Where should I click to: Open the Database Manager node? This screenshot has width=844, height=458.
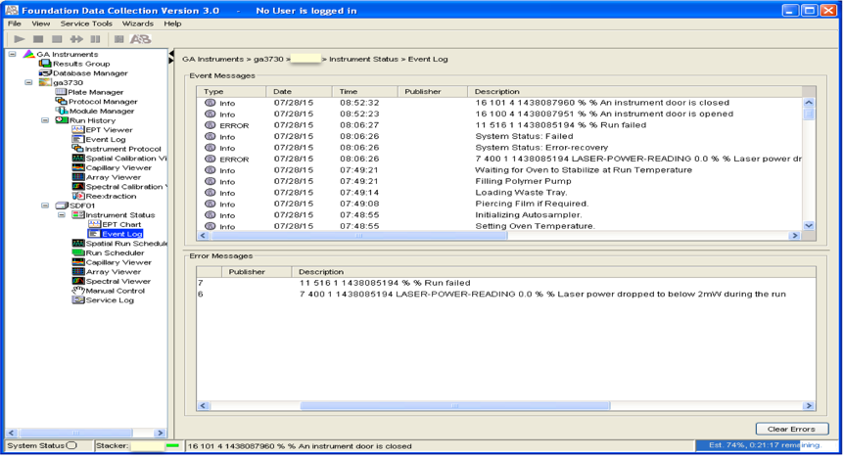click(x=89, y=73)
